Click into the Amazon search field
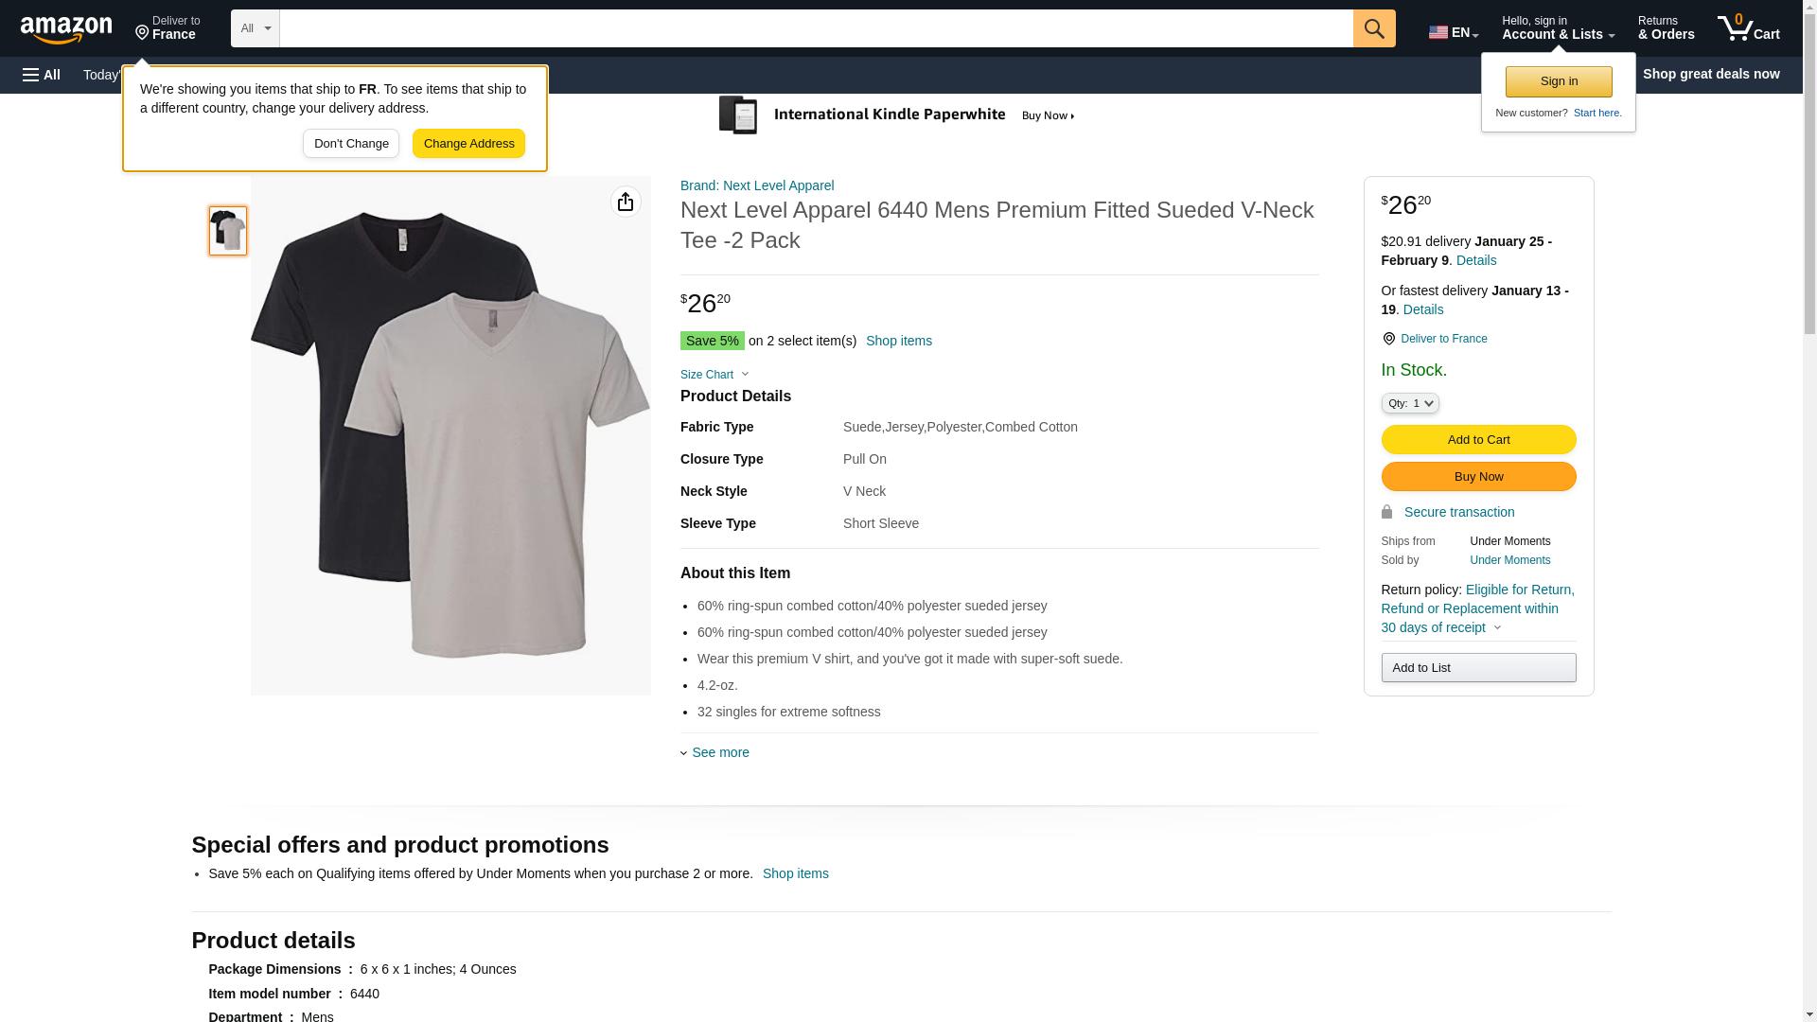This screenshot has width=1817, height=1022. click(x=816, y=28)
